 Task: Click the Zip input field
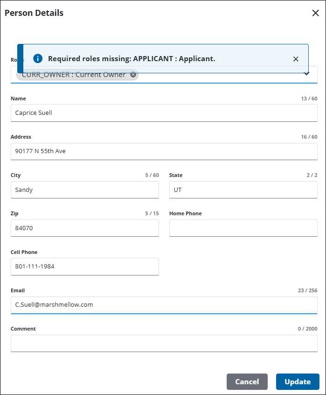point(85,228)
